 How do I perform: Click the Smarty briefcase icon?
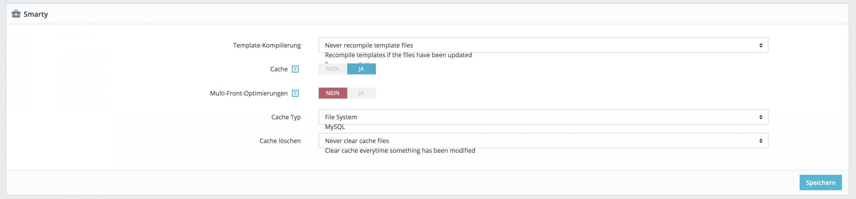16,14
